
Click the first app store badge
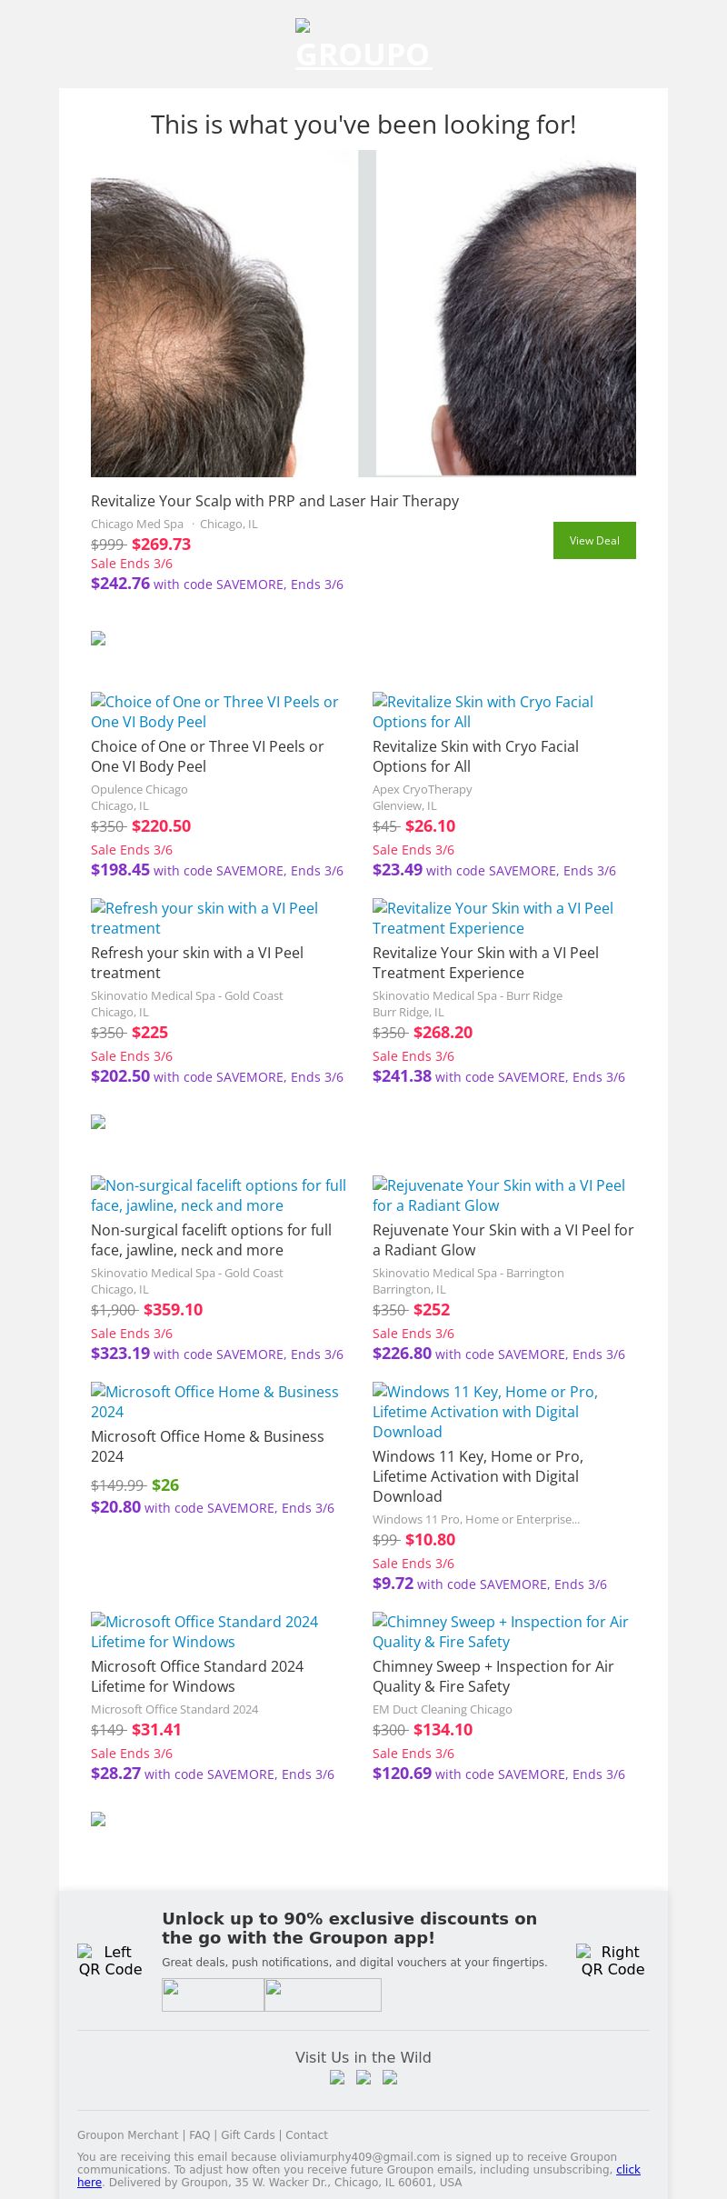[213, 1994]
